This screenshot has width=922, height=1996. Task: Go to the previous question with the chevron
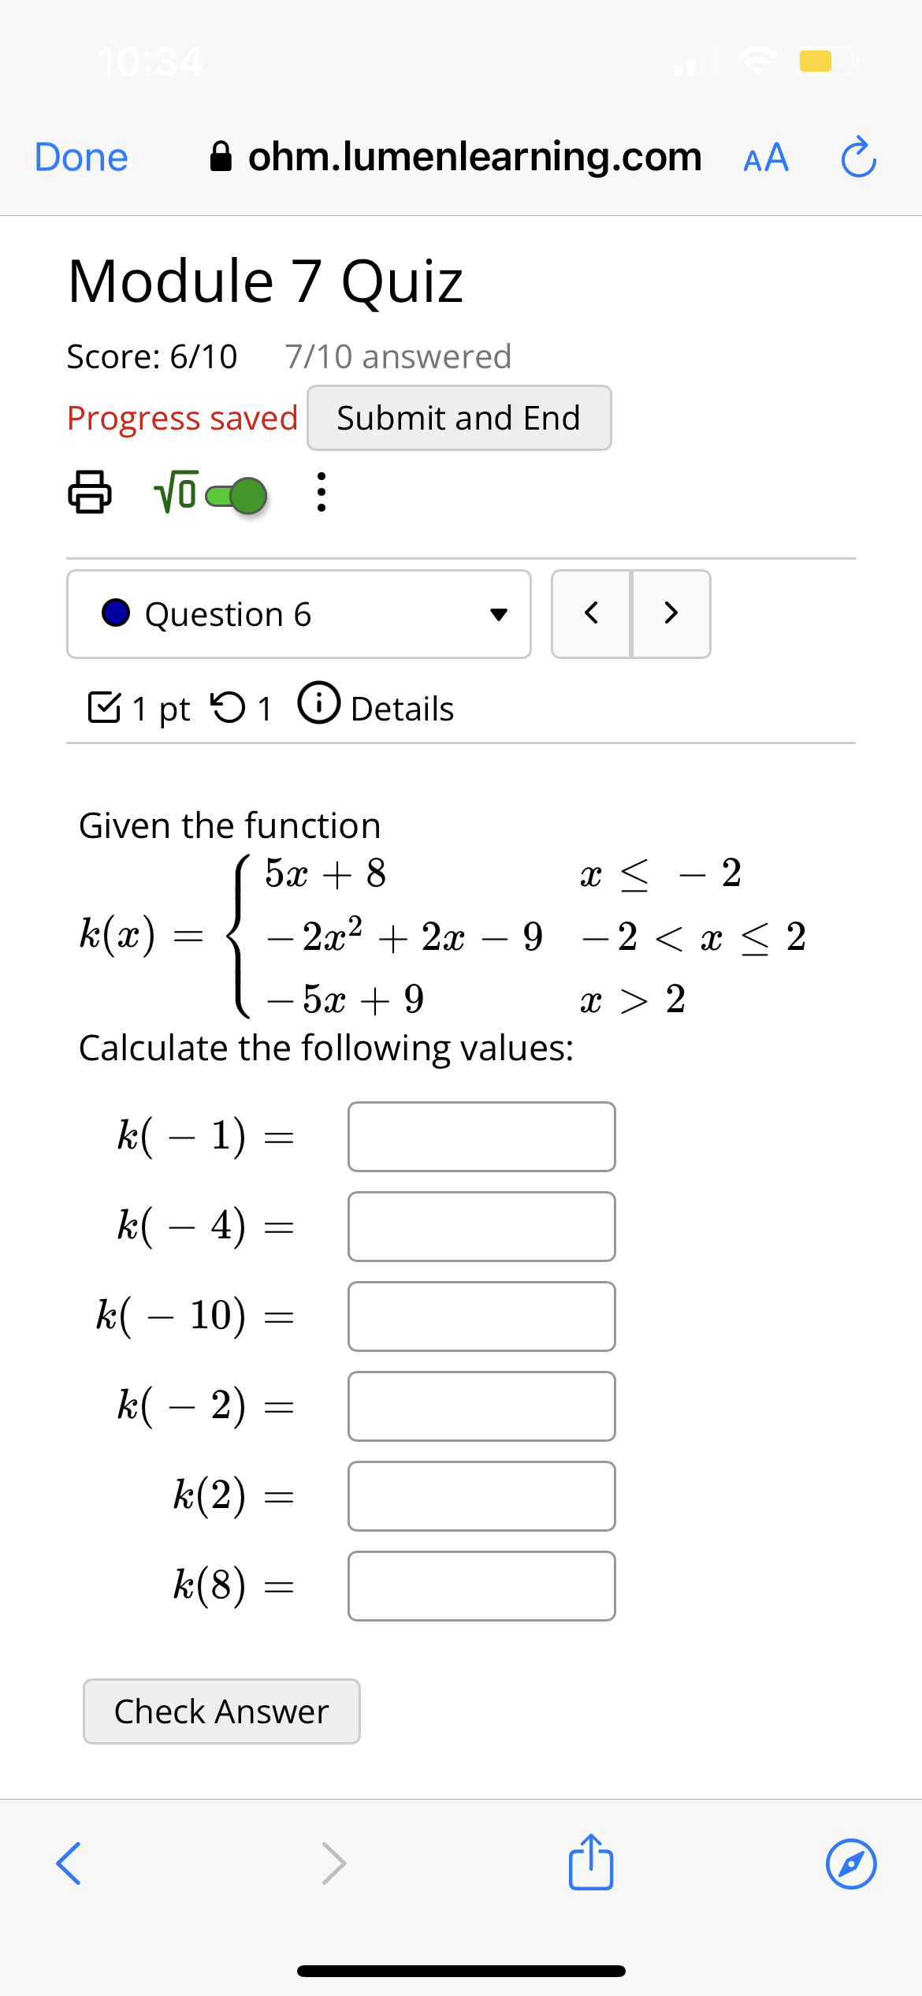[593, 614]
